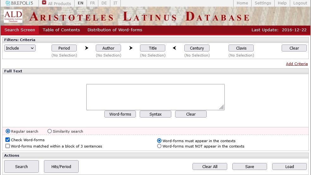Click arrow between Period and Author
Image resolution: width=311 pixels, height=175 pixels.
point(87,48)
